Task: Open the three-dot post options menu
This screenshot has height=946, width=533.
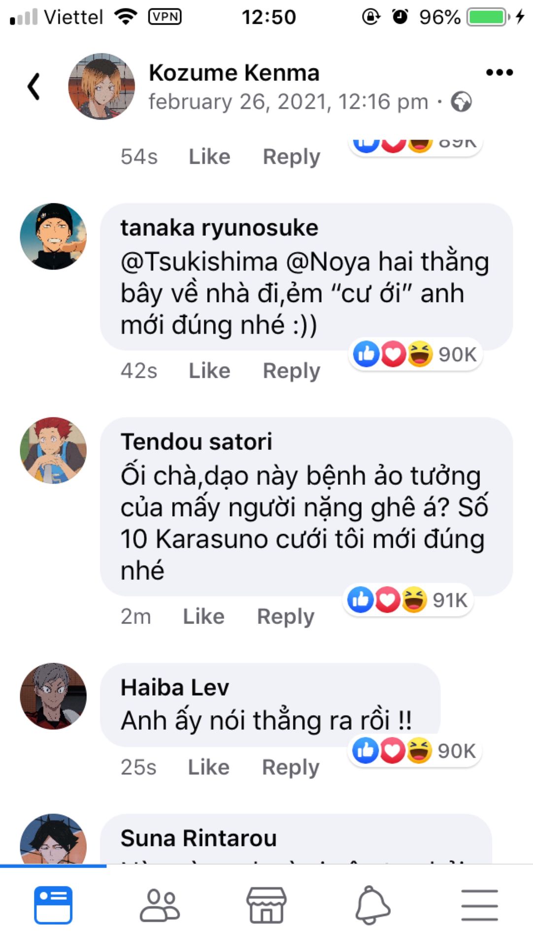Action: click(499, 73)
